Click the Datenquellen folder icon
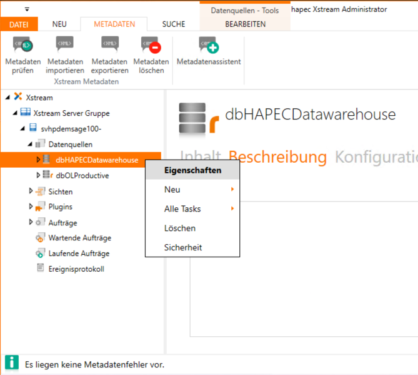 [x=41, y=143]
